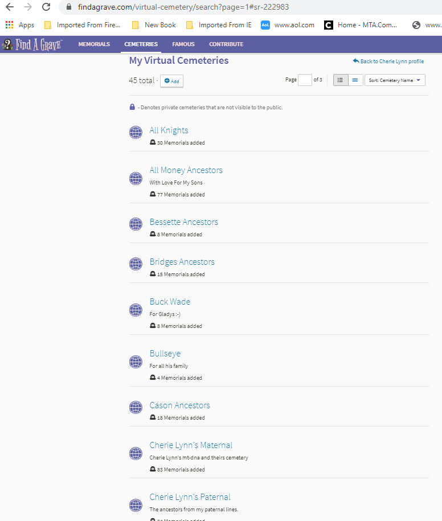
Task: Switch to detailed list view
Action: (340, 80)
